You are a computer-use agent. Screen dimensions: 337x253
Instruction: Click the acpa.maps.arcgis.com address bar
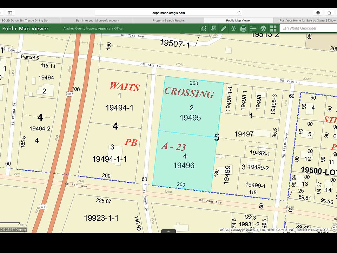coord(168,13)
